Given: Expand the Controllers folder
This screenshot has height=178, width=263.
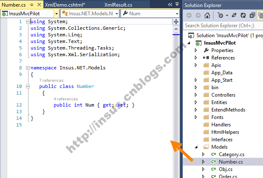Looking at the screenshot, I should [196, 95].
